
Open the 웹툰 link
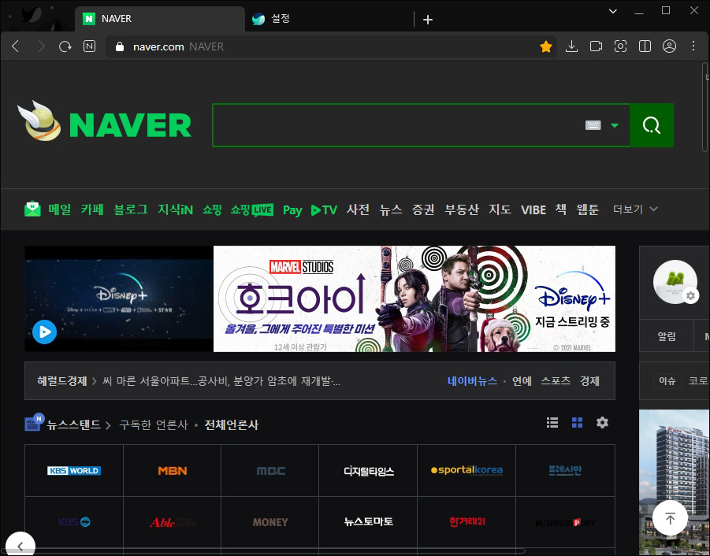pos(587,209)
